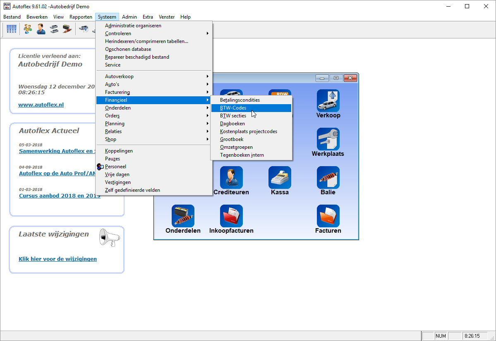Click the main menu grid toolbar icon
This screenshot has width=496, height=341.
(12, 29)
